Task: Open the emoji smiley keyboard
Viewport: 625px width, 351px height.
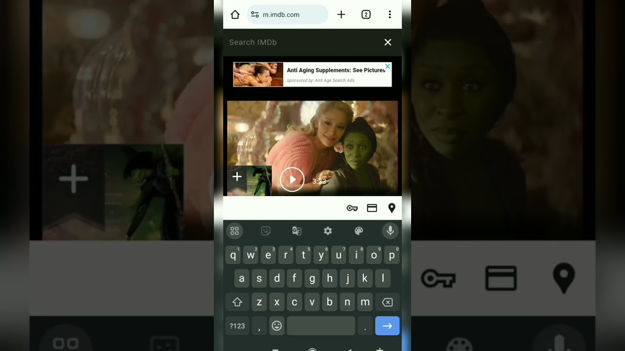Action: click(277, 326)
